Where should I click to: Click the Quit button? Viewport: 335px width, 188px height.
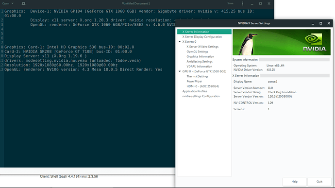[319, 182]
